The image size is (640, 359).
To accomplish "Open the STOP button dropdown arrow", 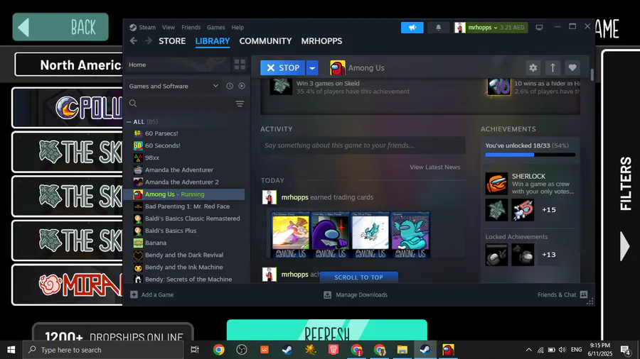I will click(x=312, y=67).
